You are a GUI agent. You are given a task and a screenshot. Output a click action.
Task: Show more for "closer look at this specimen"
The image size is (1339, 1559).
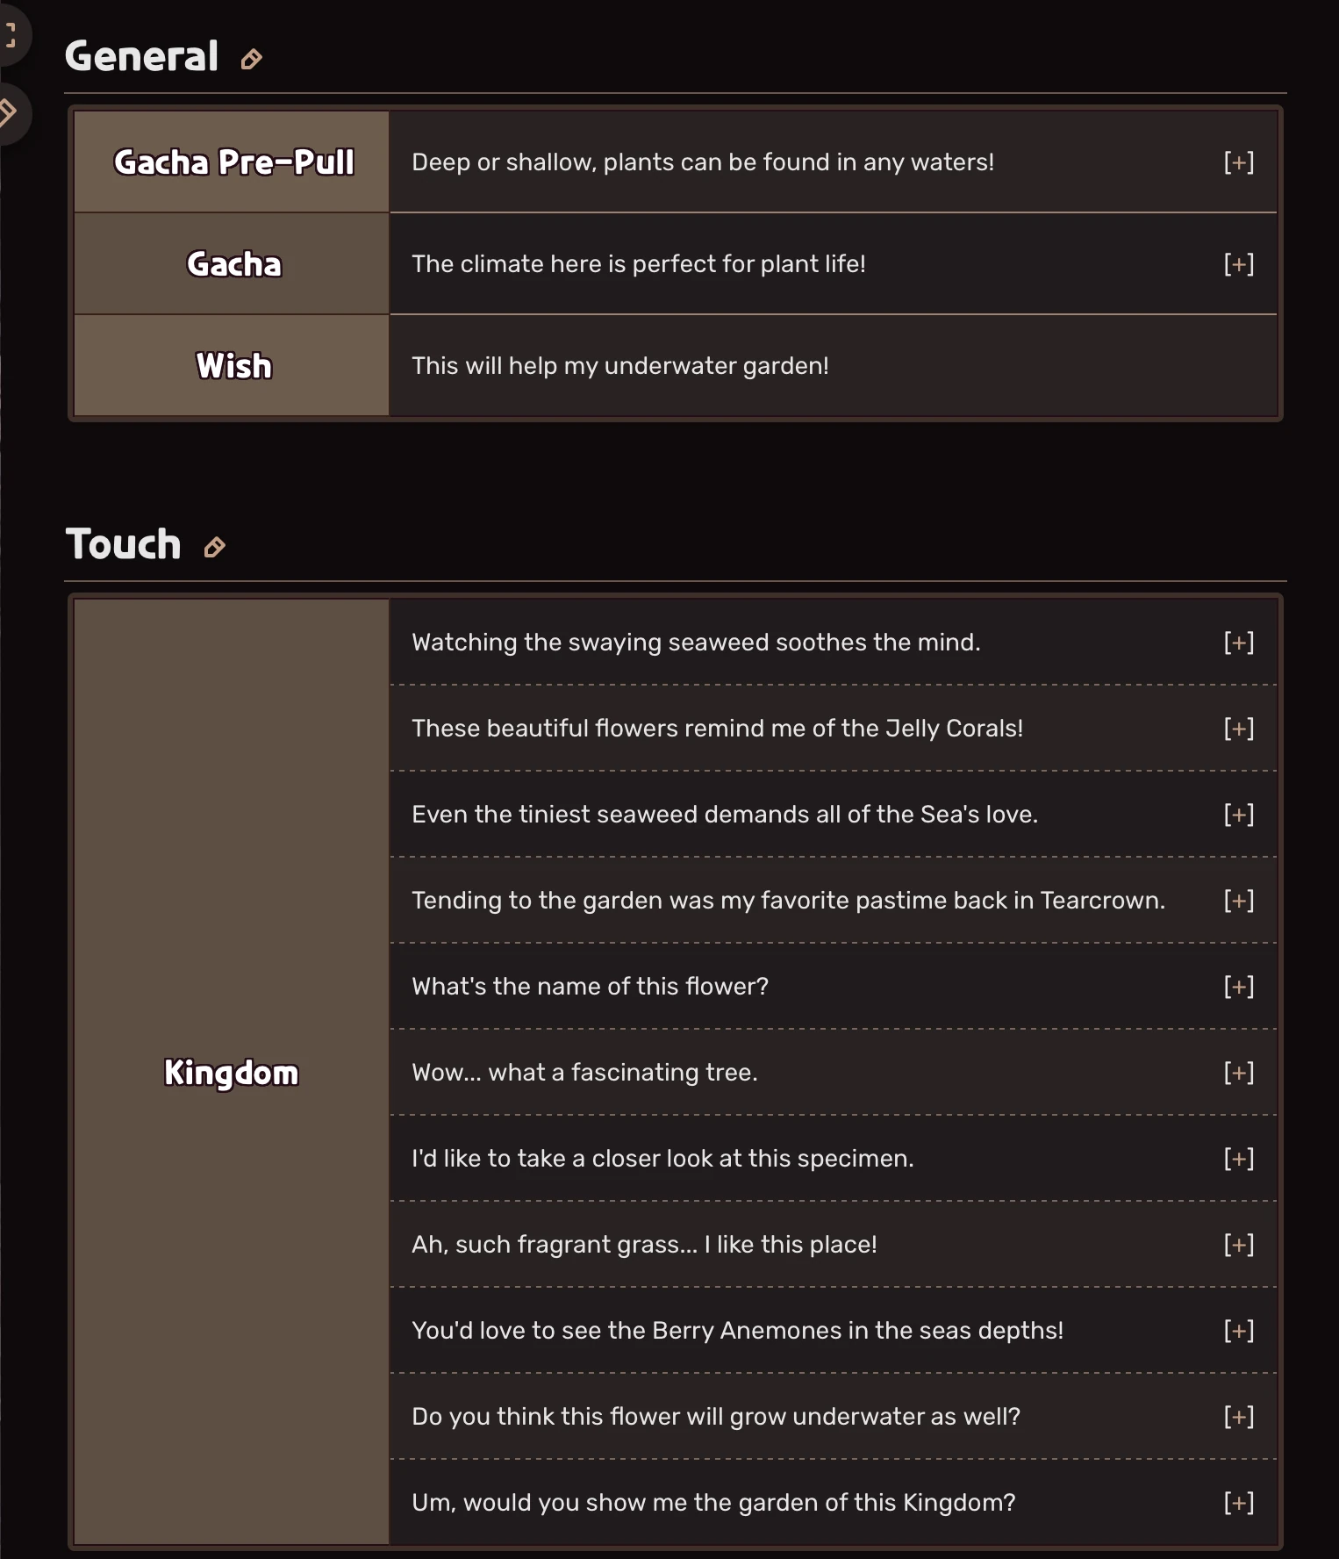[x=1238, y=1159]
